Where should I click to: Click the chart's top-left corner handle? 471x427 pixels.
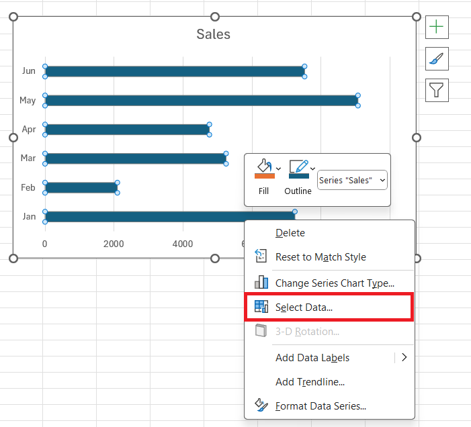(x=13, y=17)
